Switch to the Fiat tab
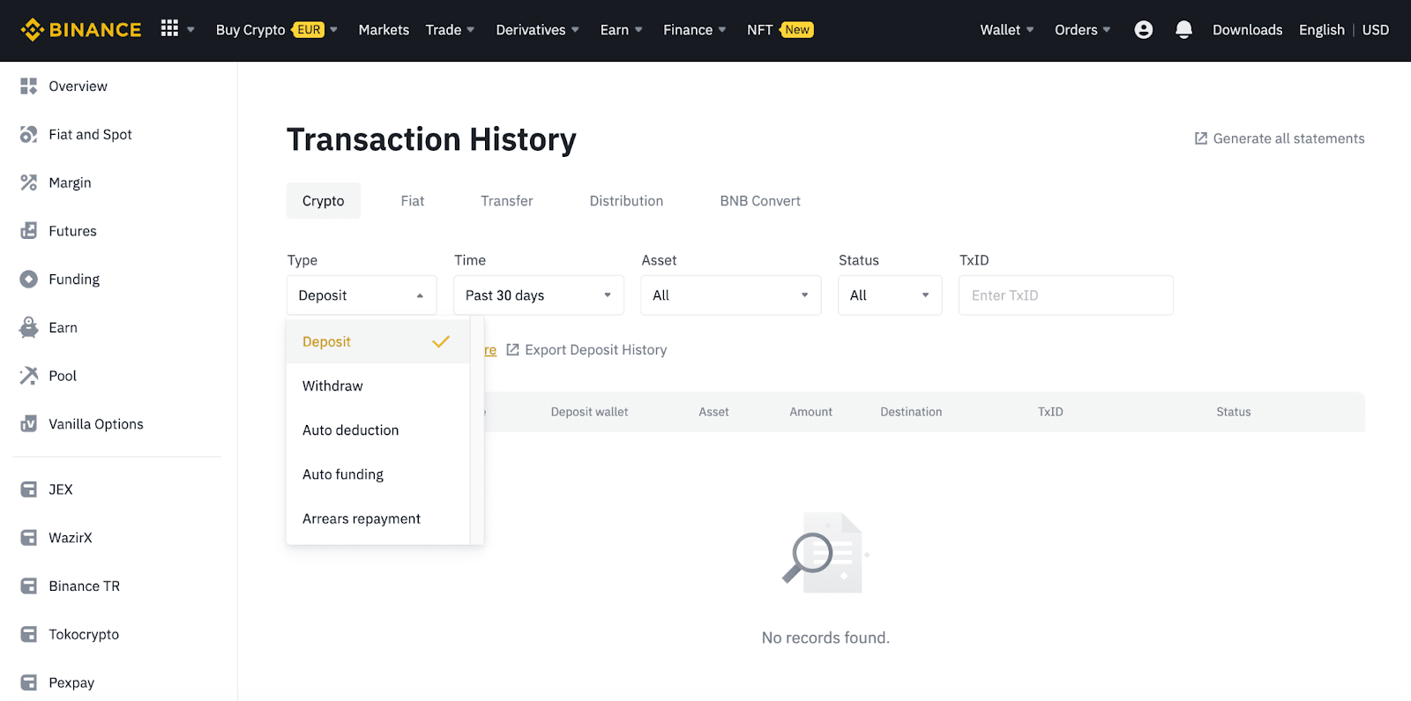Viewport: 1411px width, 701px height. pyautogui.click(x=413, y=201)
